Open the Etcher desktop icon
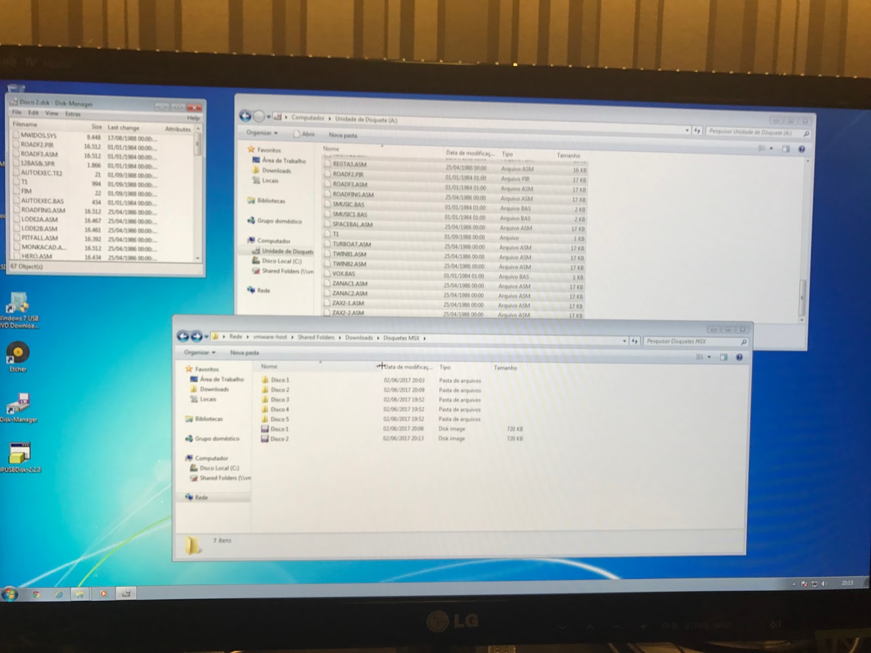The height and width of the screenshot is (653, 871). 18,354
